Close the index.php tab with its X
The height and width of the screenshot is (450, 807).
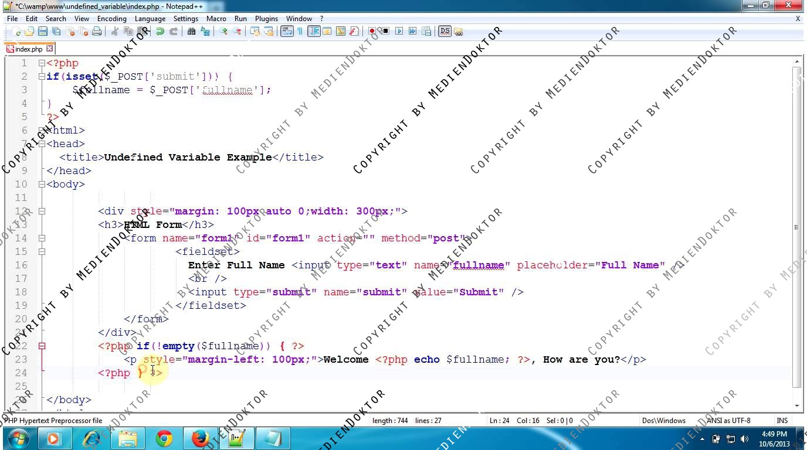pyautogui.click(x=50, y=49)
